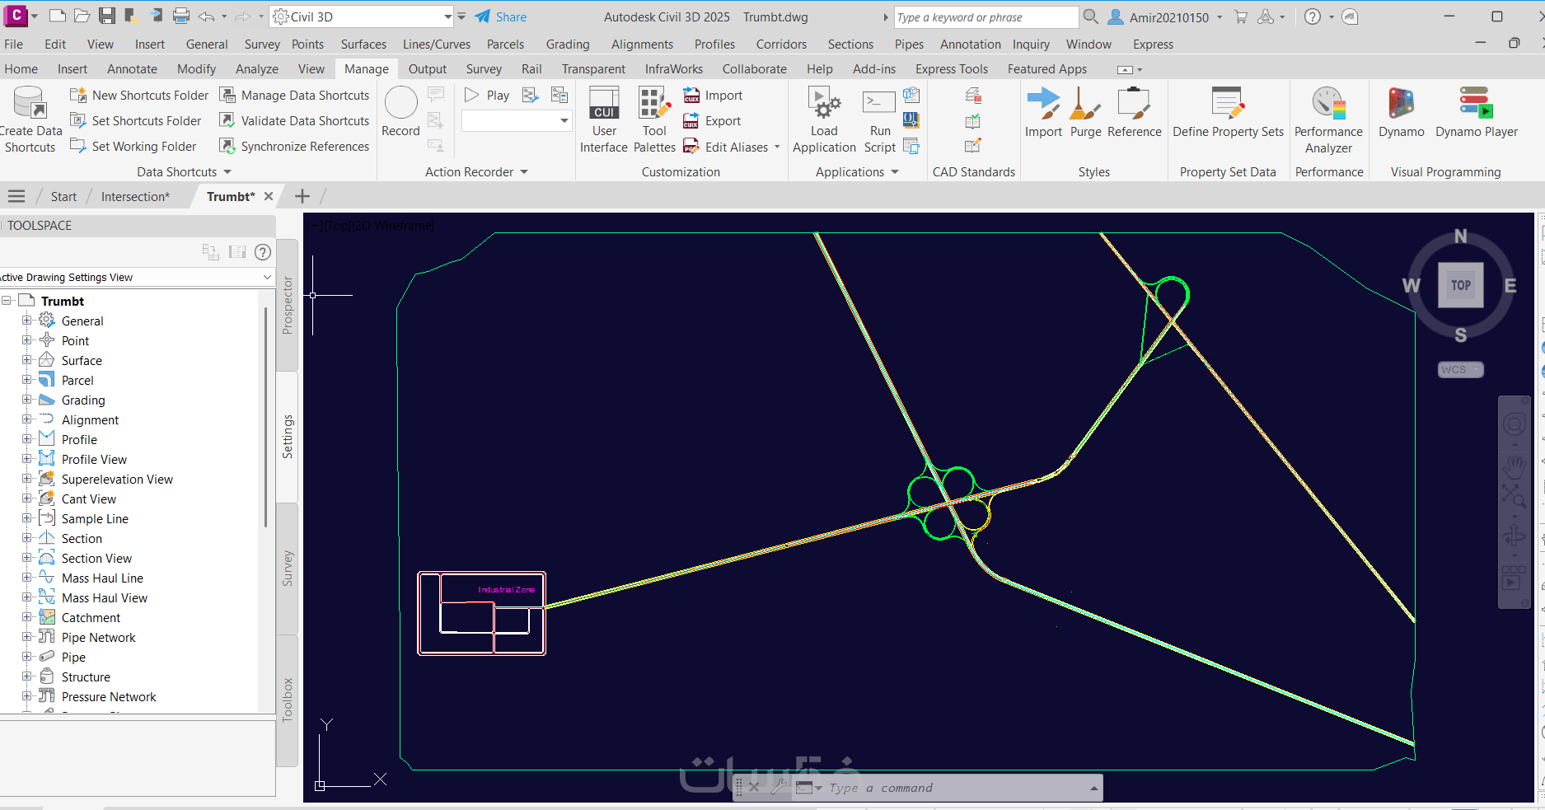Image resolution: width=1545 pixels, height=810 pixels.
Task: Click the Save icon in quick access toolbar
Action: [x=107, y=16]
